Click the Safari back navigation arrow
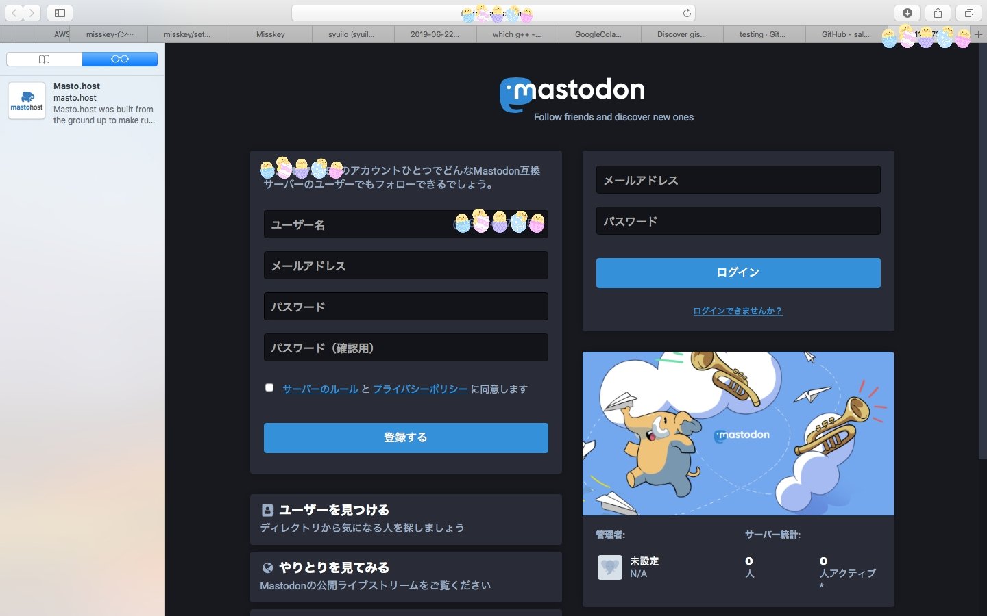 (14, 13)
